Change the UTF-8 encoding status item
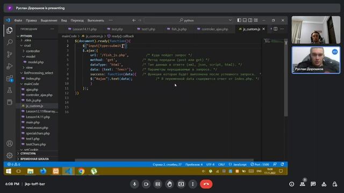 click(210, 165)
